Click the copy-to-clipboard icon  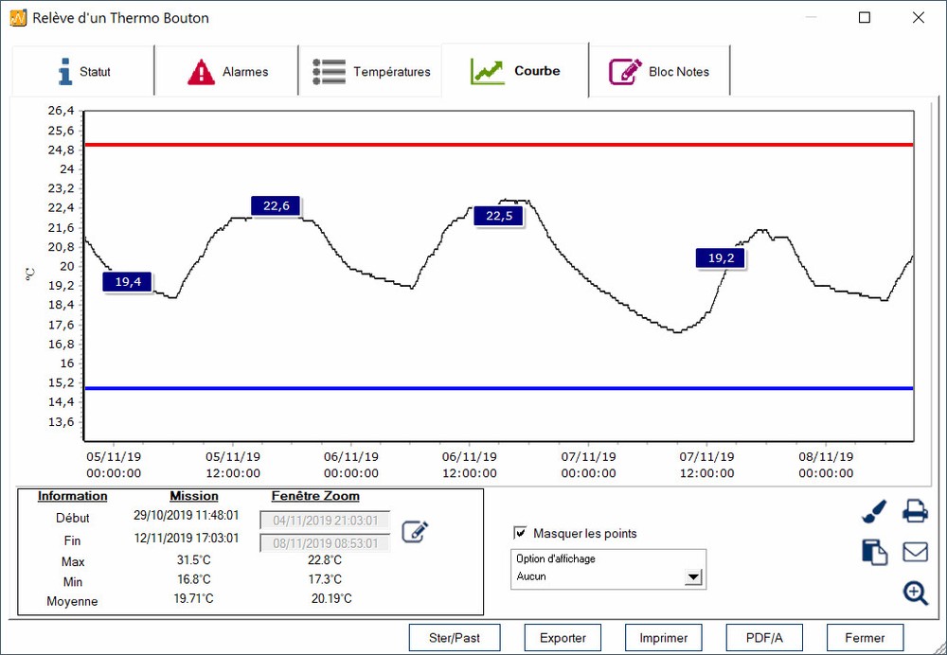(873, 551)
